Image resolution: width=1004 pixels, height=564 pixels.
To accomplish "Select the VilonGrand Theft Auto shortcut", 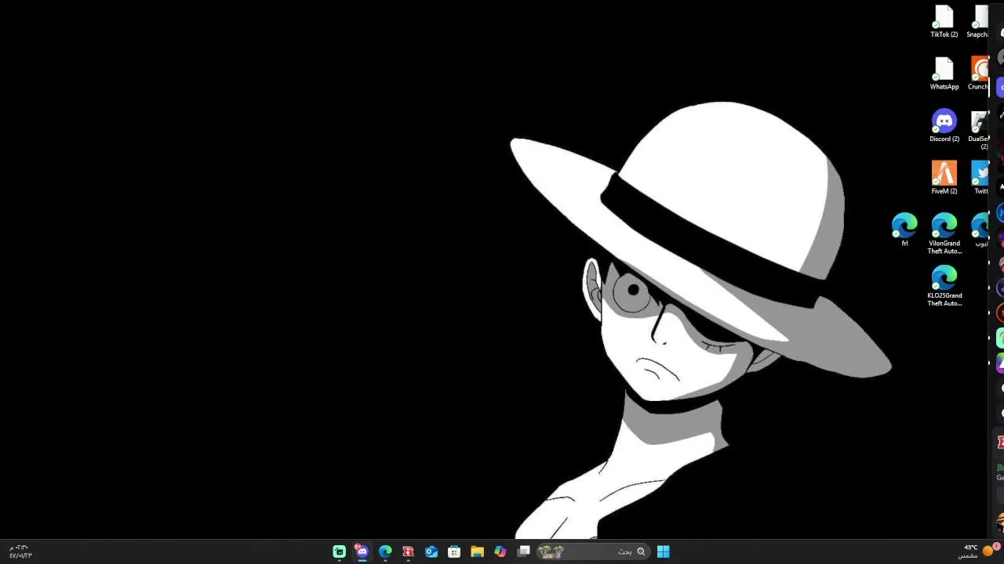I will pyautogui.click(x=944, y=234).
